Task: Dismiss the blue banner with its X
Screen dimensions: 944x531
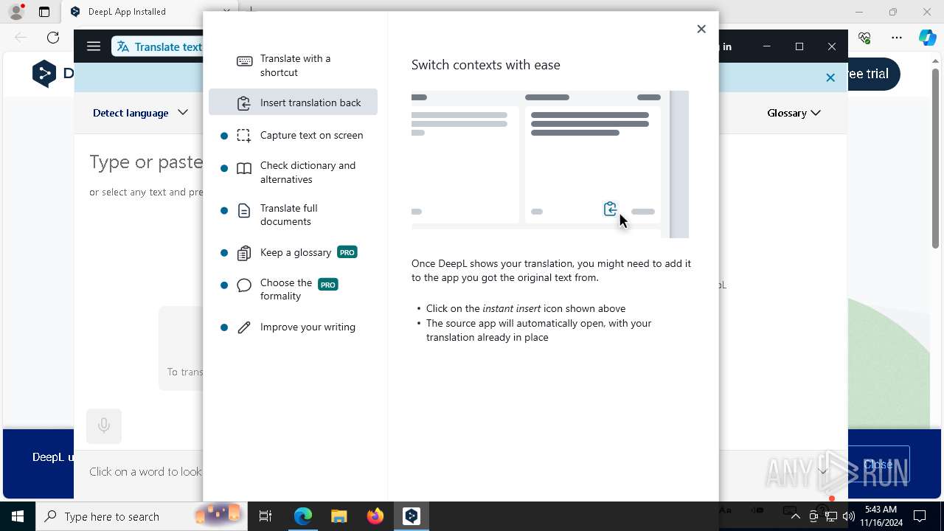Action: click(x=830, y=77)
